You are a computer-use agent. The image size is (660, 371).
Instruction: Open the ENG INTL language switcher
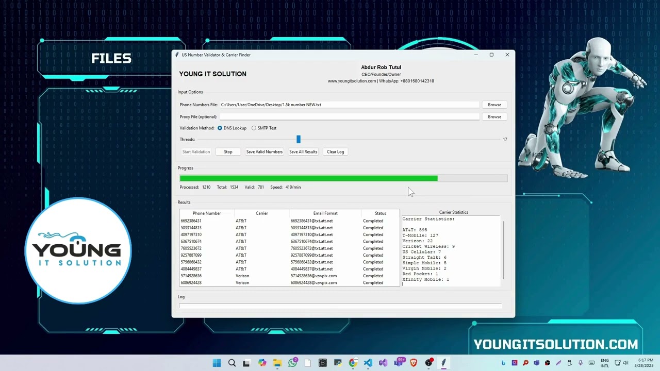click(605, 363)
